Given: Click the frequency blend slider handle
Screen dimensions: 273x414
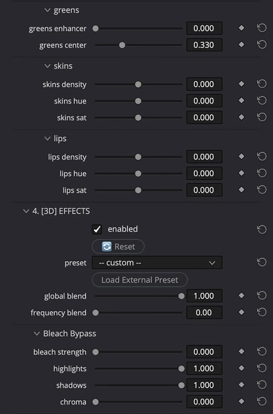Looking at the screenshot, I should [95, 313].
